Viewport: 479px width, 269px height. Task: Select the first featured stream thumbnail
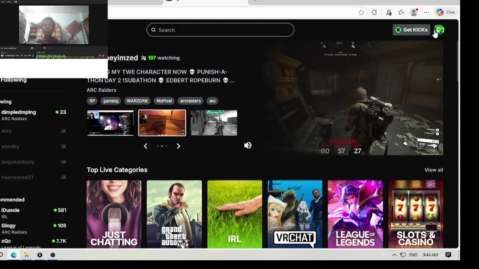pos(110,123)
